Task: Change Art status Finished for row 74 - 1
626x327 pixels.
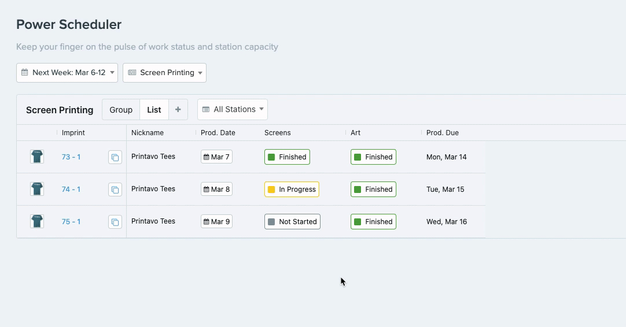Action: [373, 189]
